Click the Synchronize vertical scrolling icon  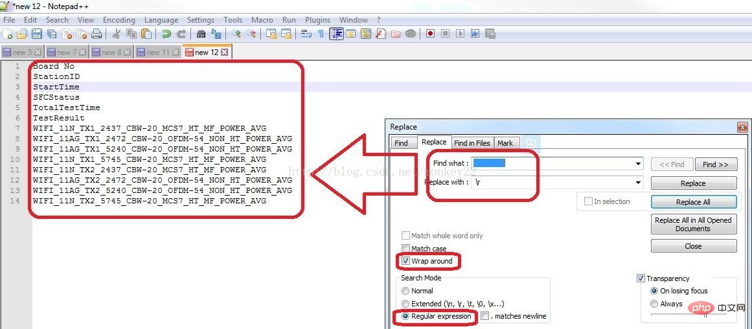(271, 34)
